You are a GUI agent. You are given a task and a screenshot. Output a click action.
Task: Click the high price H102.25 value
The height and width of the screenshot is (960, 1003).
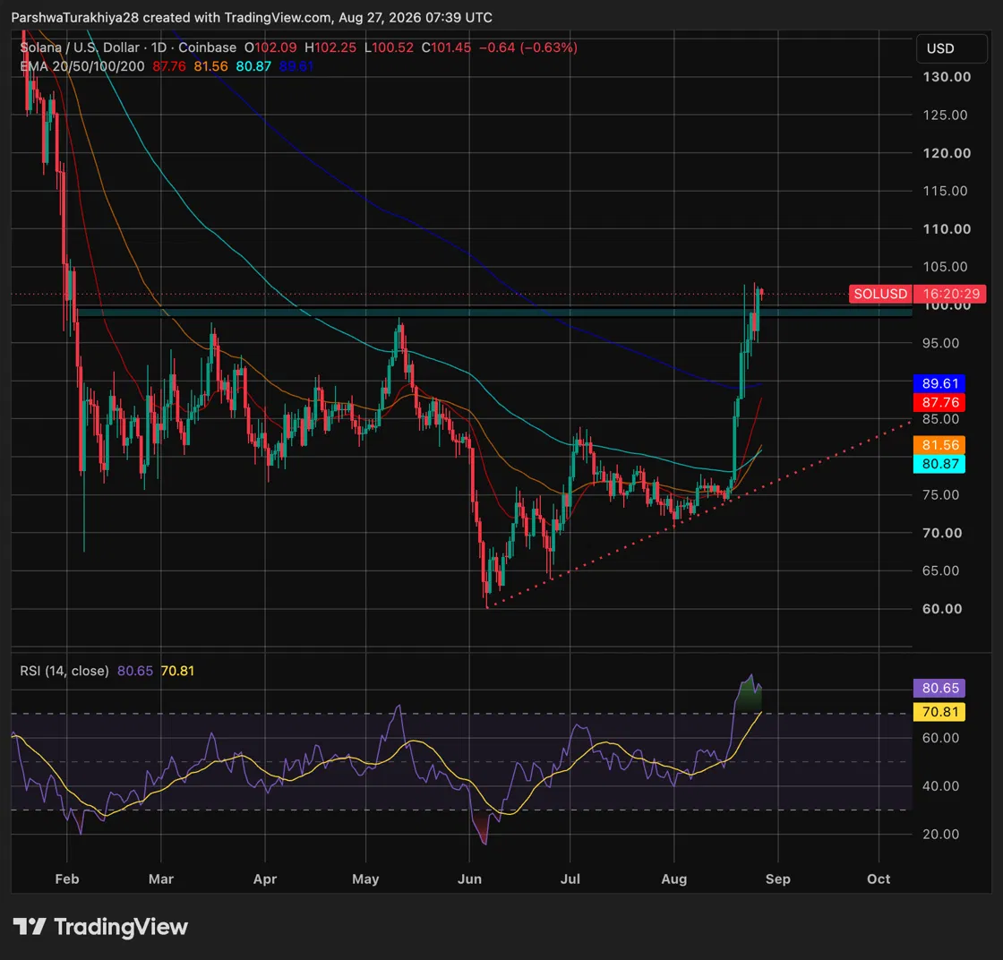click(330, 47)
